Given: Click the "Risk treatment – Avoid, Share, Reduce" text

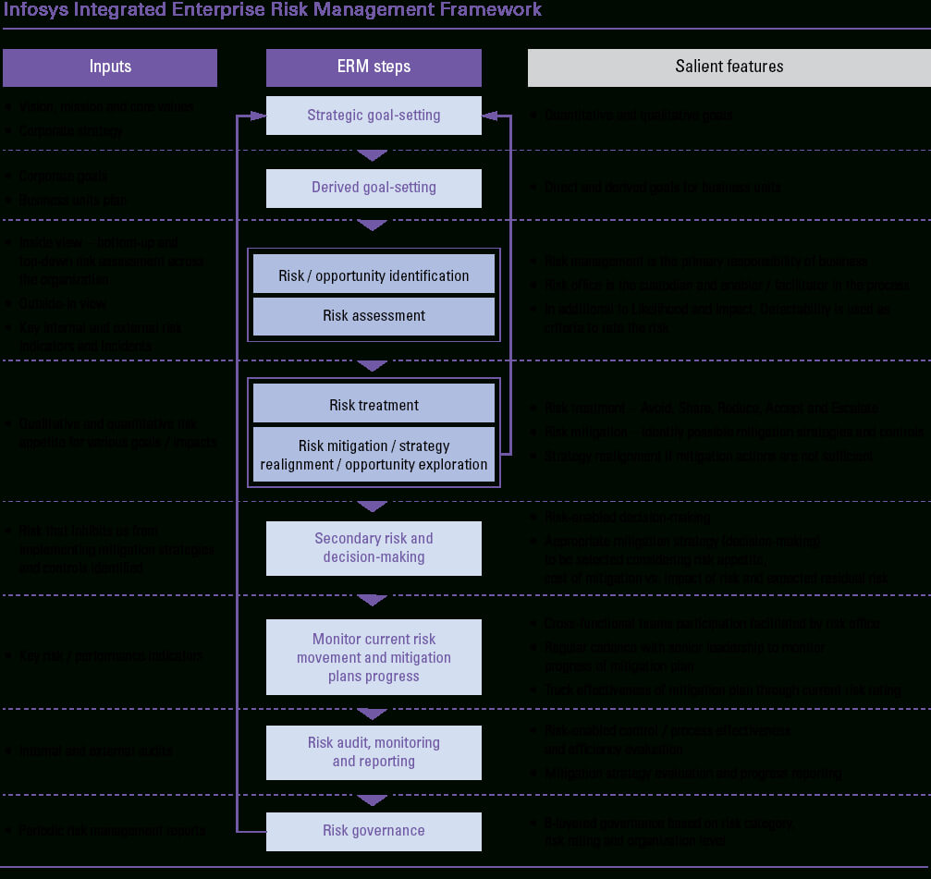Looking at the screenshot, I should coord(711,408).
